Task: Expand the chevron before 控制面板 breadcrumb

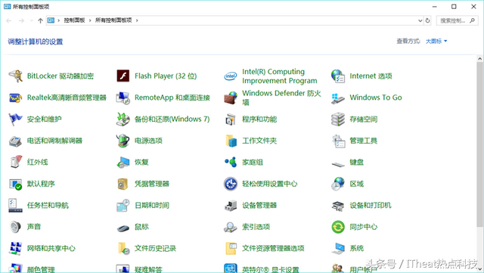Action: click(58, 20)
